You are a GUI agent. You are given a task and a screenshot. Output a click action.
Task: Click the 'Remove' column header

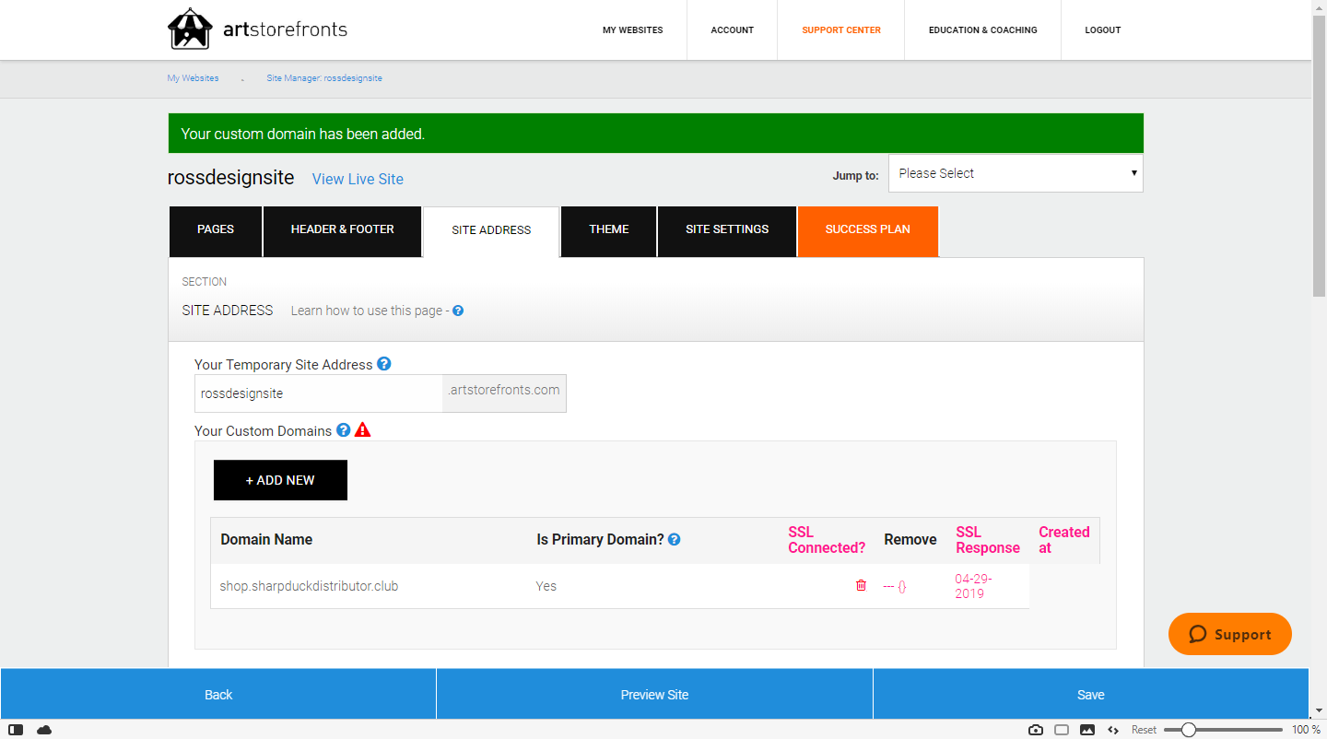click(910, 540)
